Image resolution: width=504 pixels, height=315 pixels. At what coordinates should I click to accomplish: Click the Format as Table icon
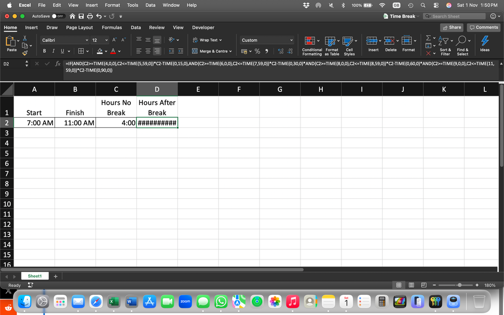point(330,41)
